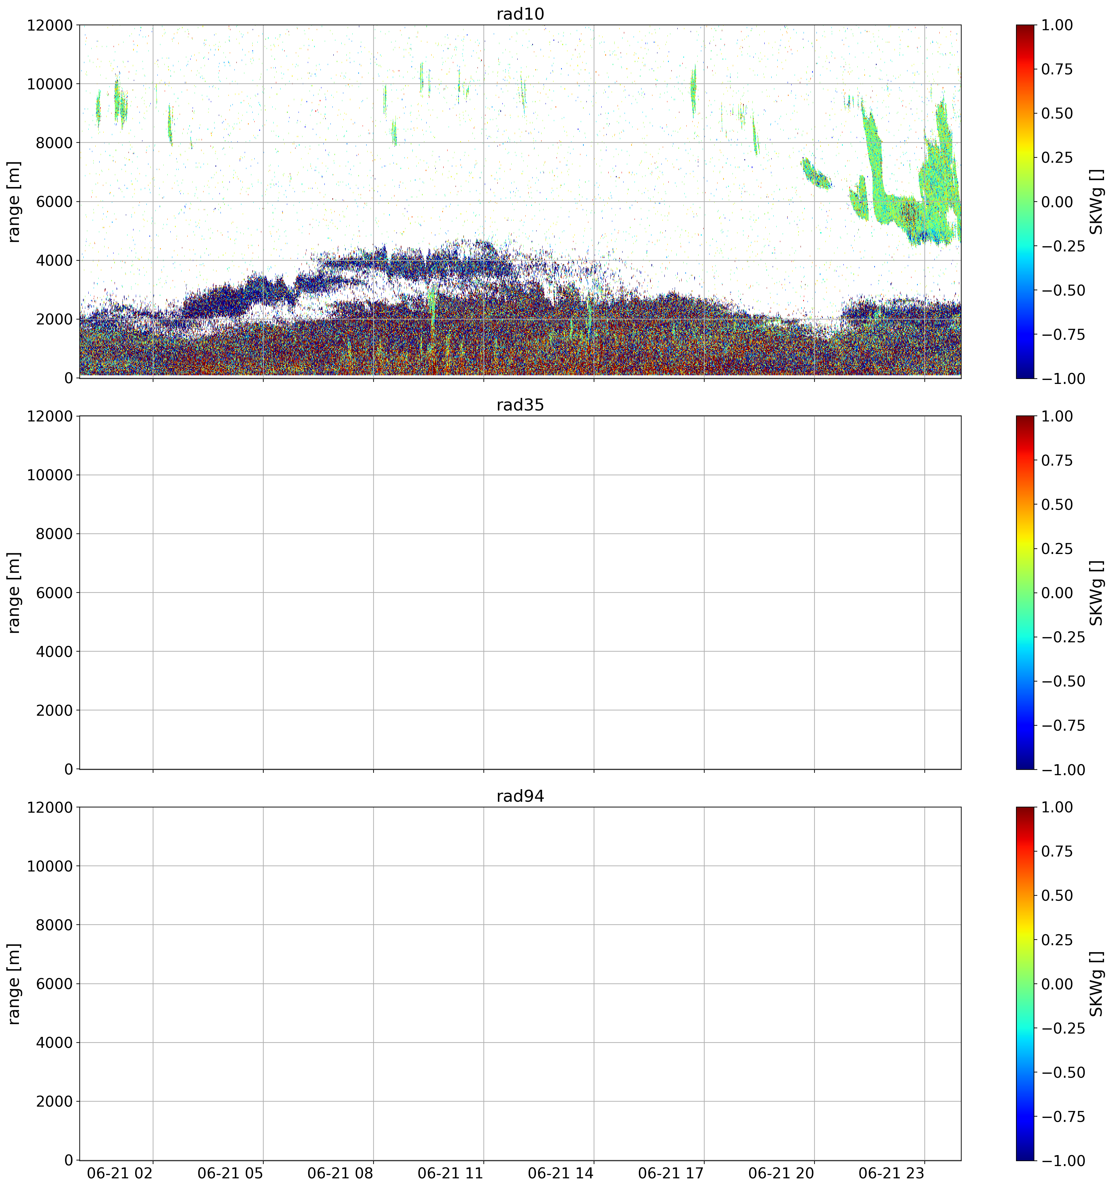This screenshot has width=1112, height=1188.
Task: Click the "0.00" tick on rad10 colorbar
Action: click(x=1057, y=201)
